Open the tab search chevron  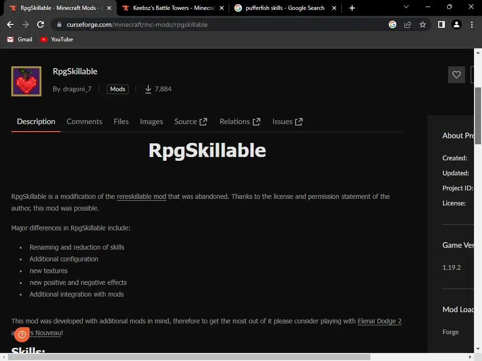406,7
